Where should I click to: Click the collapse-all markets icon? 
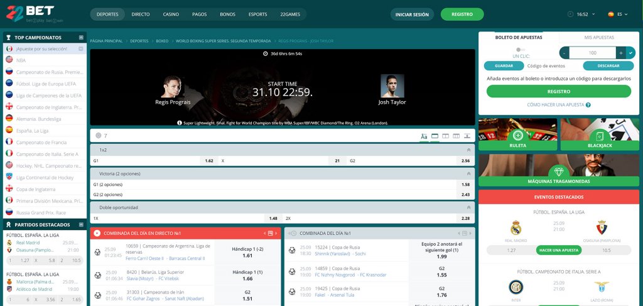point(467,136)
